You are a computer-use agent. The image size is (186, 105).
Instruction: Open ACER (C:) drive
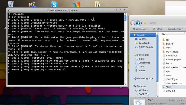[x=143, y=90]
